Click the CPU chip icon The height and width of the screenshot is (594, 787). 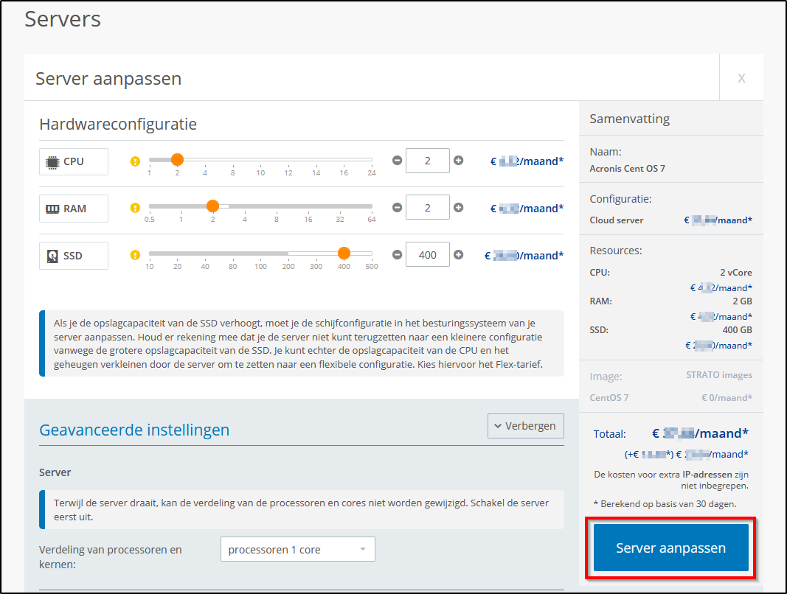coord(52,161)
